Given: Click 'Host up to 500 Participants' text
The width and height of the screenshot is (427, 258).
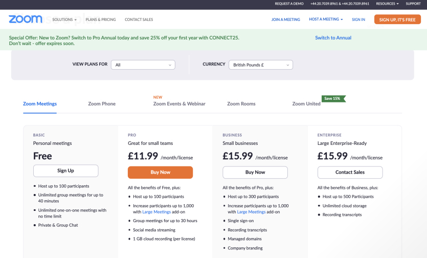Looking at the screenshot, I should coord(348,197).
